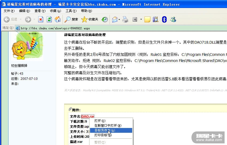Open the Research books icon
Image resolution: width=227 pixels, height=145 pixels.
point(156,19)
